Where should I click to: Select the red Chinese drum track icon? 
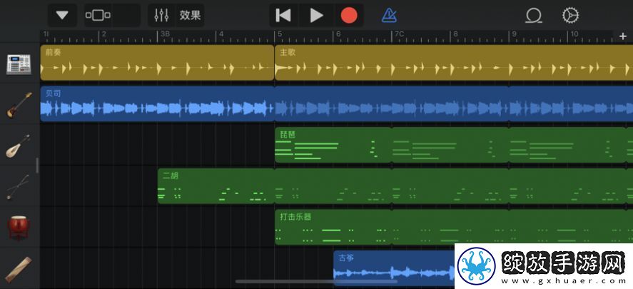coord(19,227)
